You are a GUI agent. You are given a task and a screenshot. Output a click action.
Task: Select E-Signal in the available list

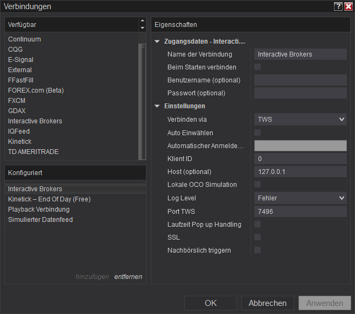coord(20,60)
